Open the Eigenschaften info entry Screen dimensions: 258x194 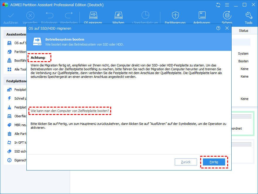click(16, 160)
